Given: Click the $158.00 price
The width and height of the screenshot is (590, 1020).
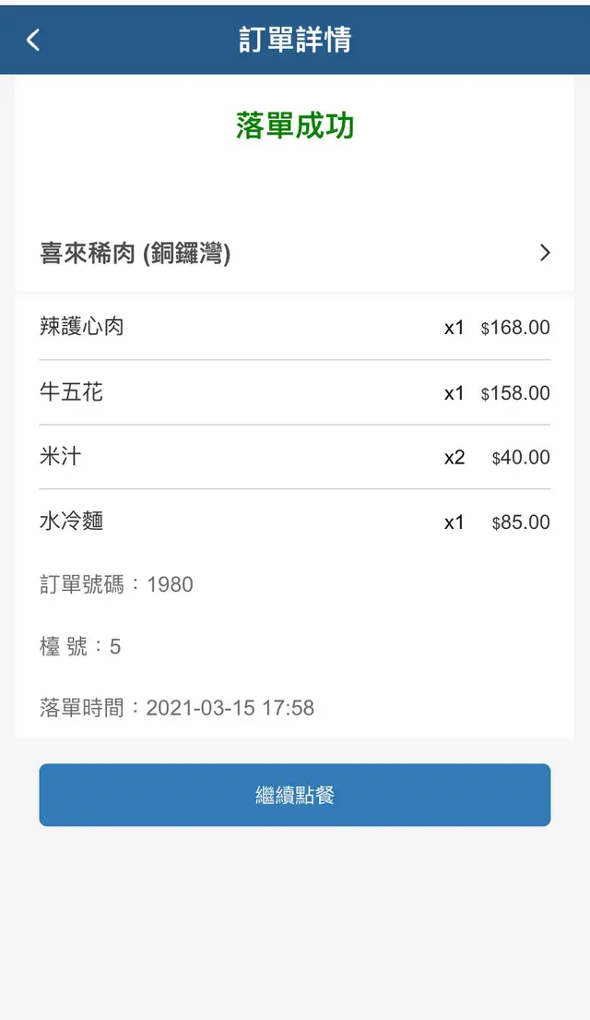Looking at the screenshot, I should point(515,393).
